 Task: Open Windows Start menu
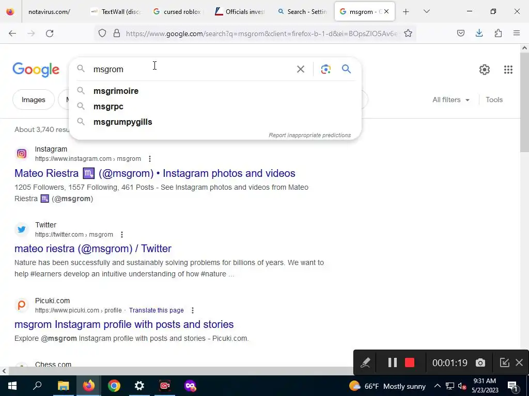tap(12, 386)
